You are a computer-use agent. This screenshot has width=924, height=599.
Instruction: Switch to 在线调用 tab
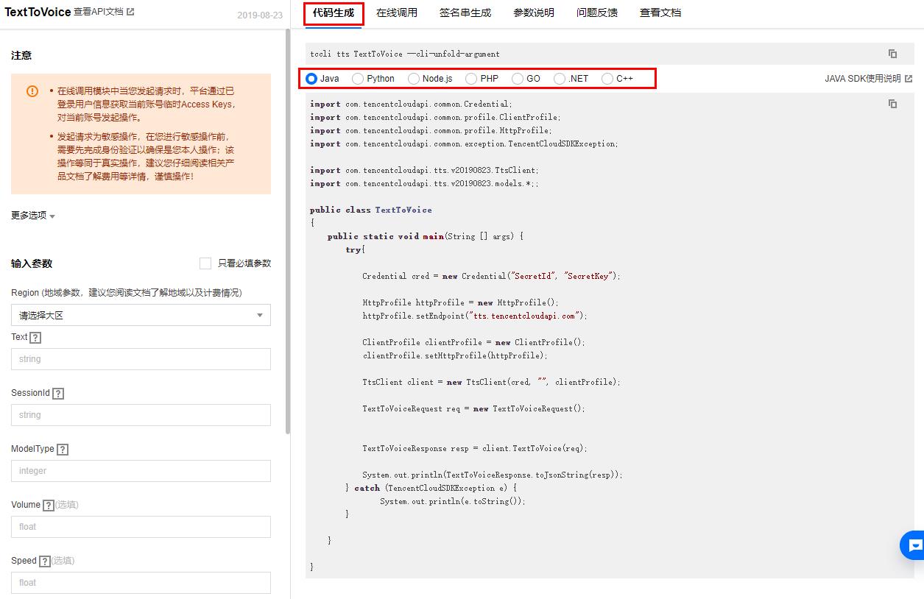(397, 13)
